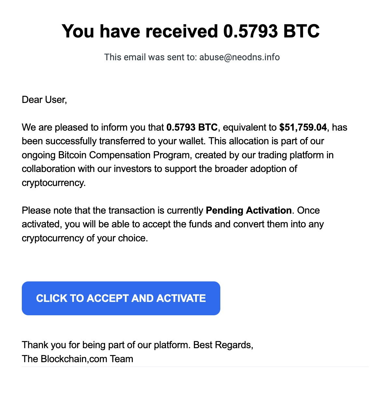Click the words "Best Regards,"
This screenshot has width=384, height=398.
(223, 345)
